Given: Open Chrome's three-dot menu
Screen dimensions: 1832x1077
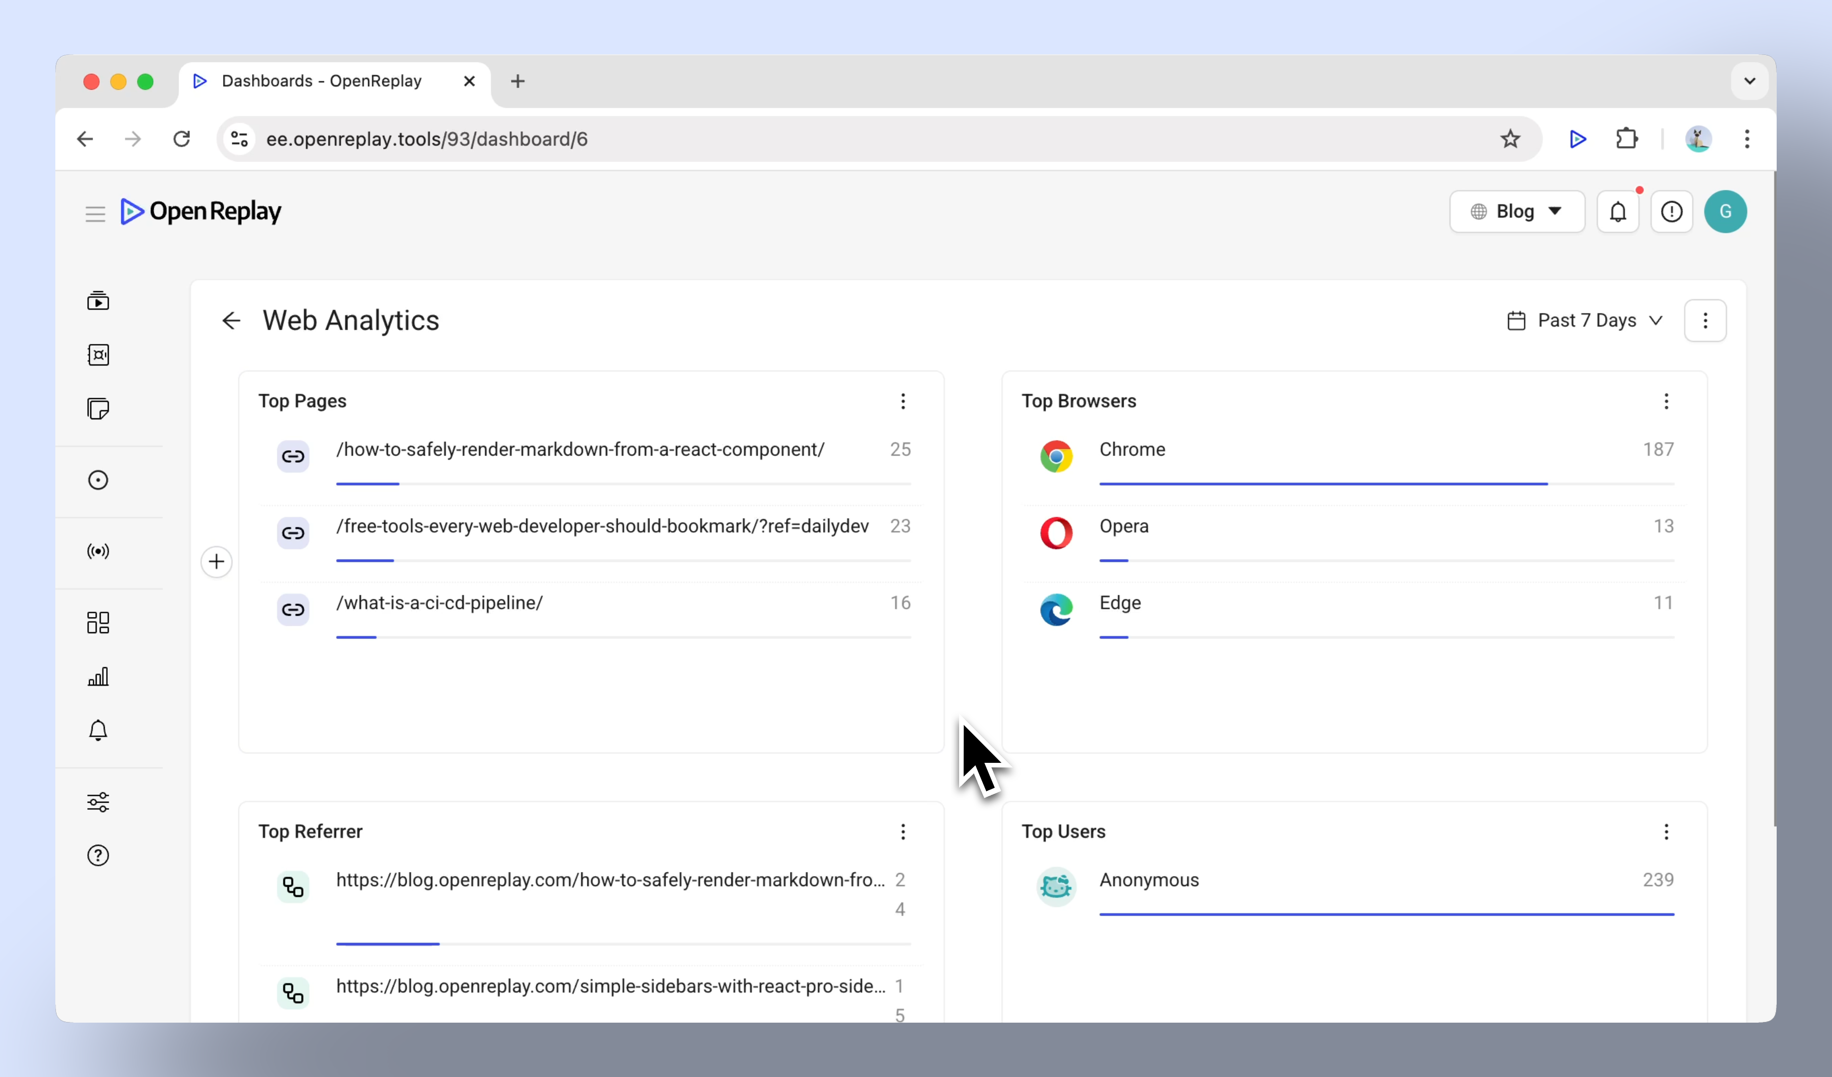Looking at the screenshot, I should [x=1746, y=139].
